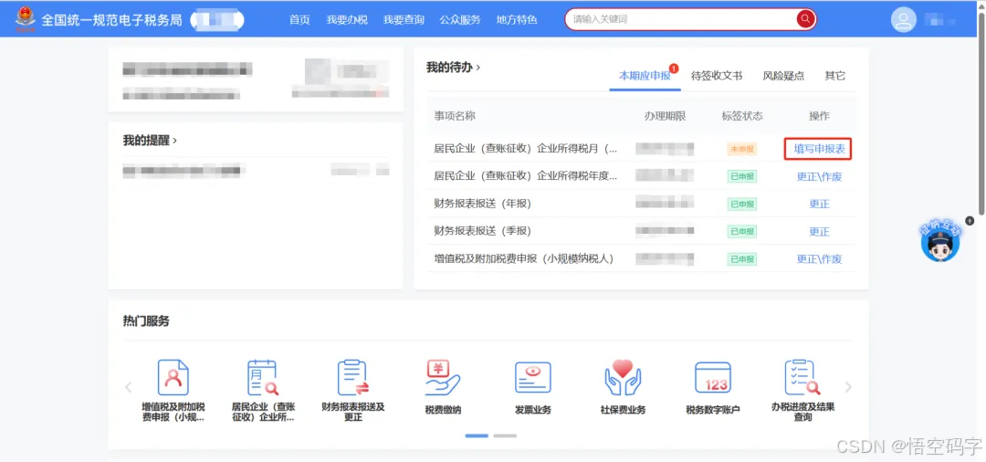Click the red search magnifier button

coord(805,19)
